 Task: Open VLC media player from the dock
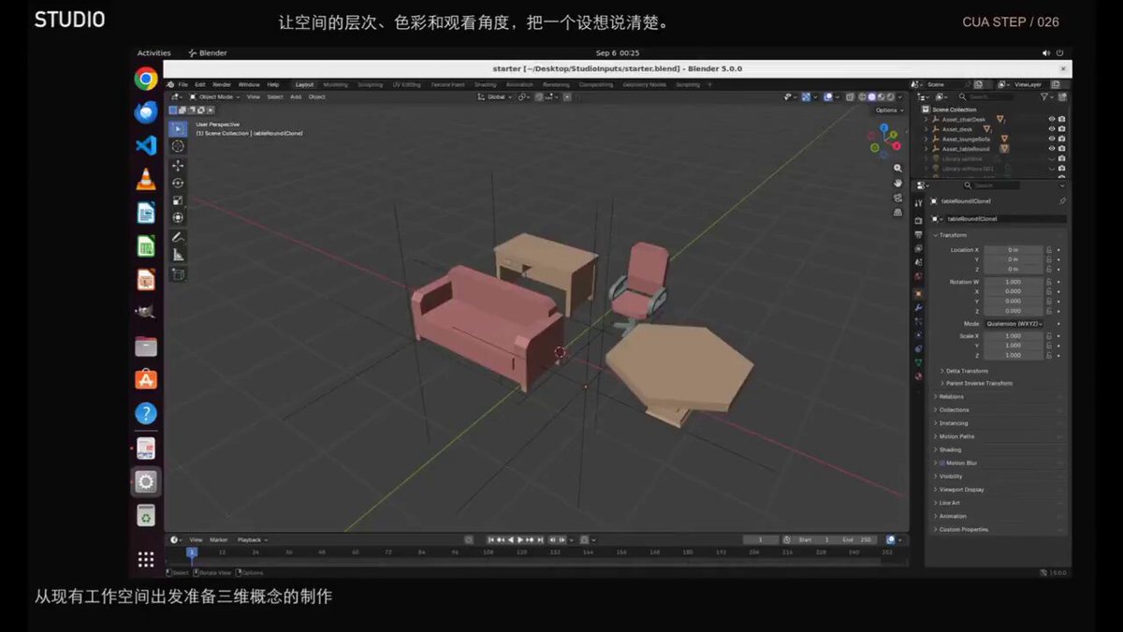coord(145,179)
